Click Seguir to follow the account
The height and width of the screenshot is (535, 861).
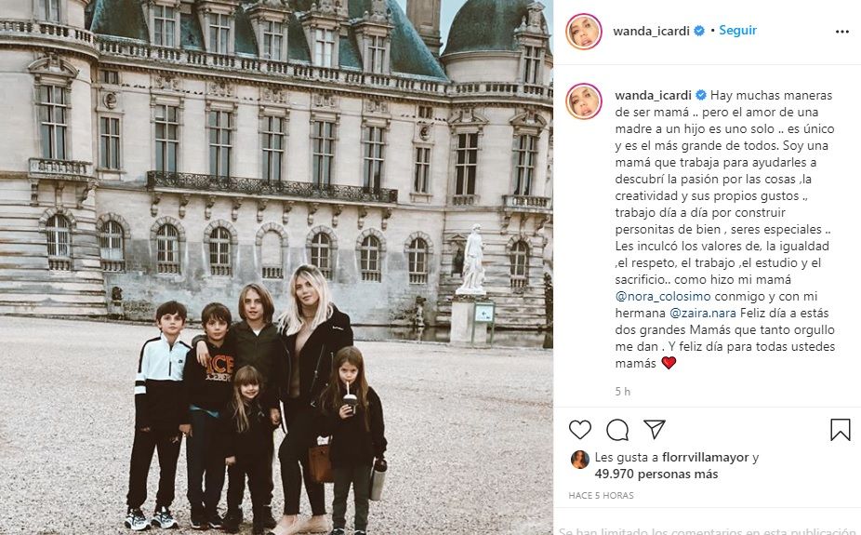point(737,30)
